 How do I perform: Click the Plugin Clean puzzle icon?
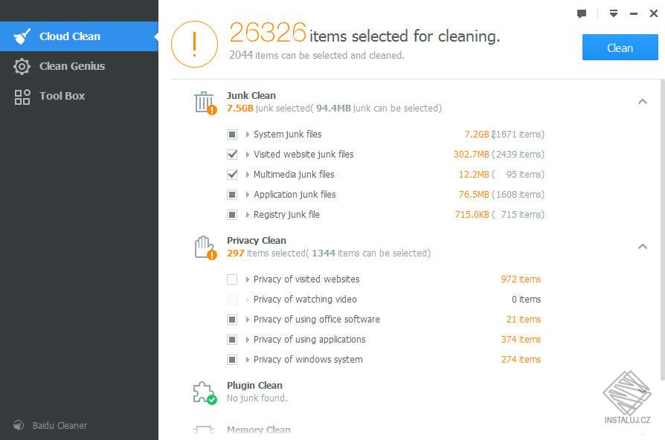(x=202, y=390)
